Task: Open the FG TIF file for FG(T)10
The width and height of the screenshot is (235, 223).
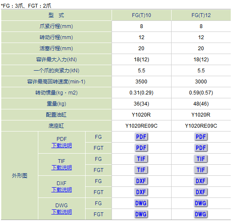Action: pyautogui.click(x=141, y=159)
